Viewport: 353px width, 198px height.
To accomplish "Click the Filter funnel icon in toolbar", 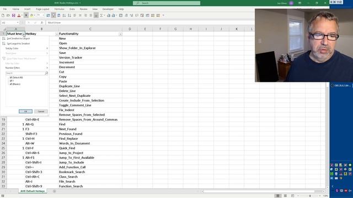I will coord(54,15).
